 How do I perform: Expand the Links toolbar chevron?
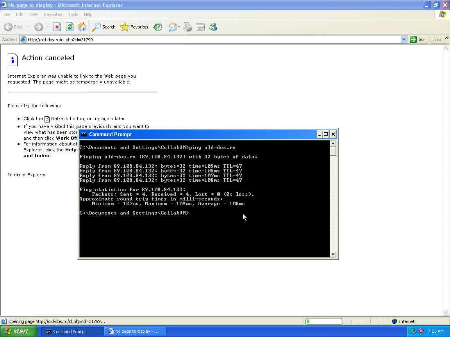pyautogui.click(x=446, y=37)
